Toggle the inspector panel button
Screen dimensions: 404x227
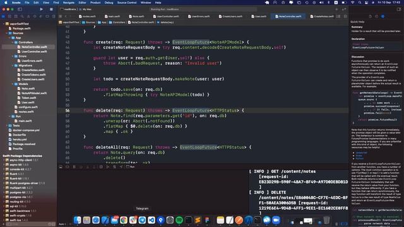pos(399,9)
